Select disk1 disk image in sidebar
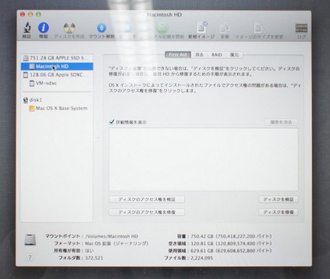 (x=57, y=100)
